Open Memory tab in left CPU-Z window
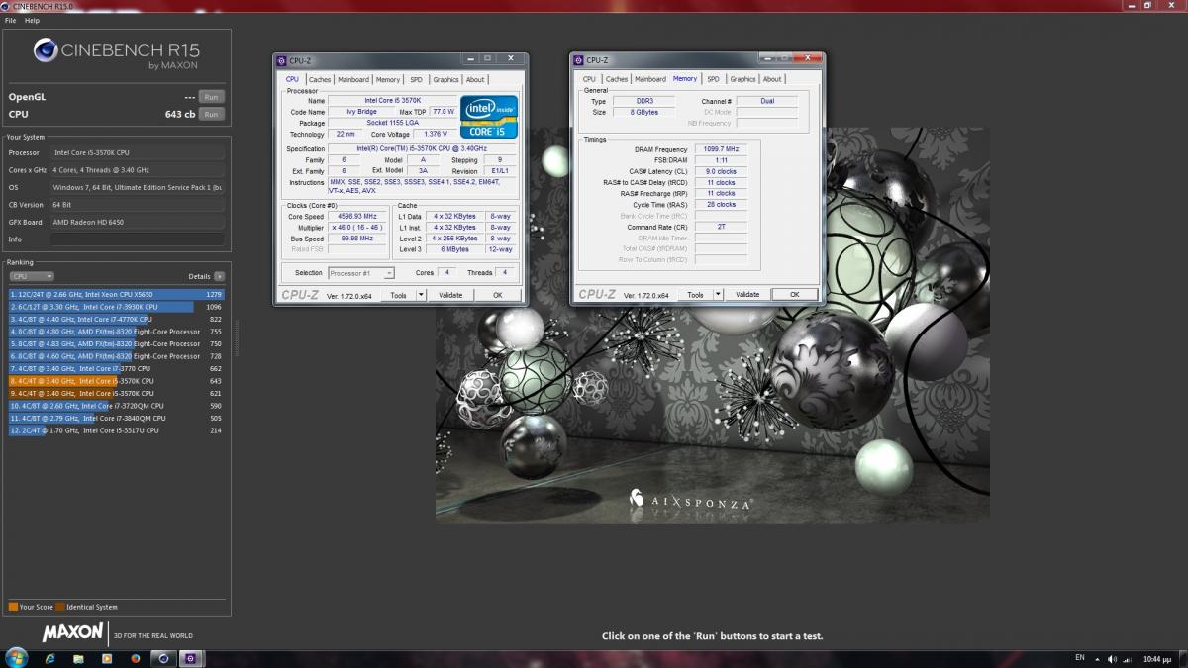The height and width of the screenshot is (668, 1188). coord(388,79)
